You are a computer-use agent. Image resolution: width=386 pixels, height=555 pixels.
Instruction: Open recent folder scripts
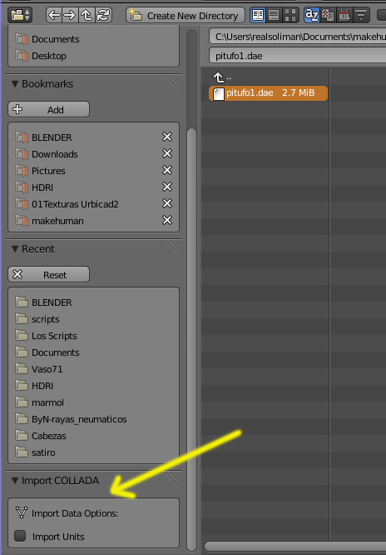(x=93, y=319)
